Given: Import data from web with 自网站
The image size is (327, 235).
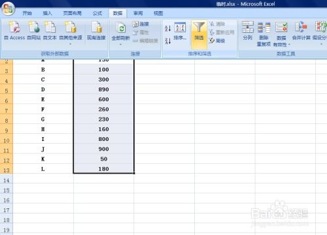Looking at the screenshot, I should pyautogui.click(x=34, y=31).
